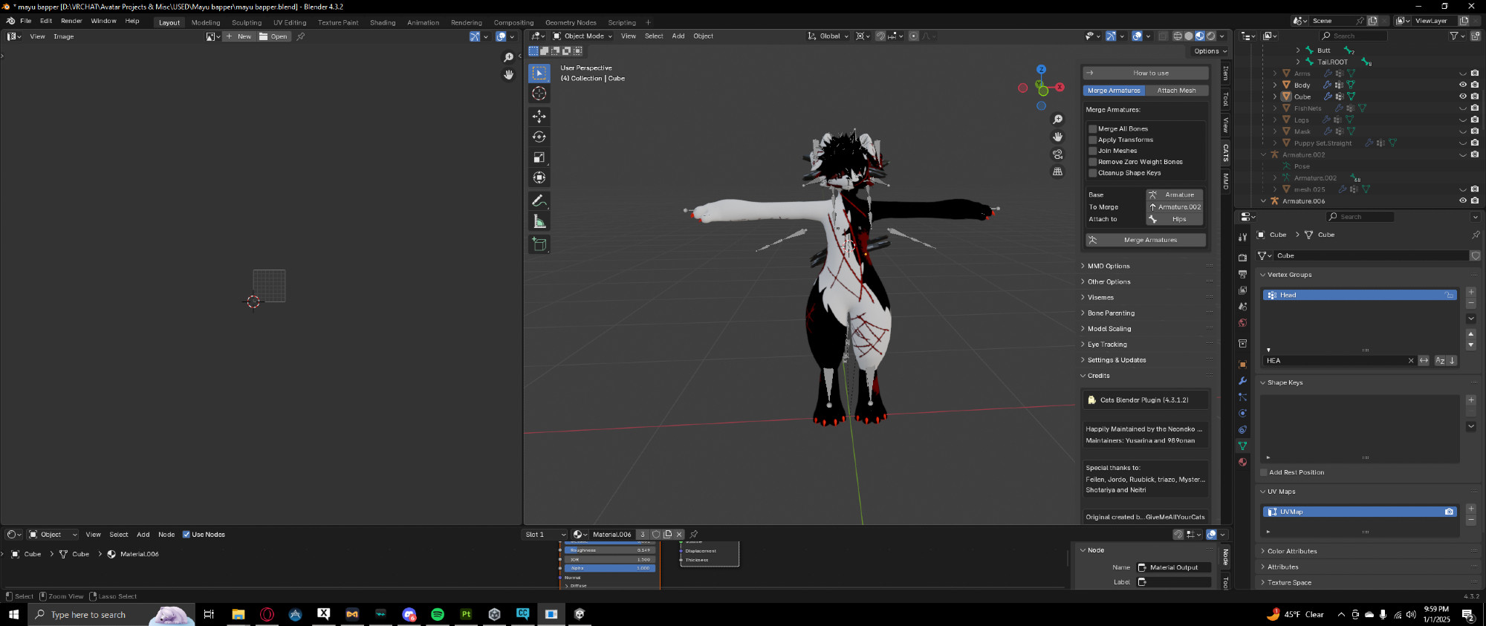Open the Physics properties tab icon

pyautogui.click(x=1242, y=414)
